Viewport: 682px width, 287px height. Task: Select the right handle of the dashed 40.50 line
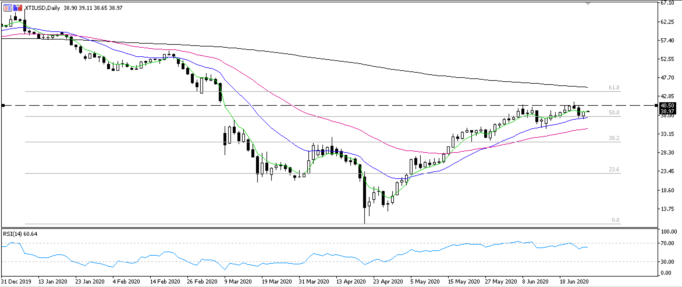click(656, 105)
